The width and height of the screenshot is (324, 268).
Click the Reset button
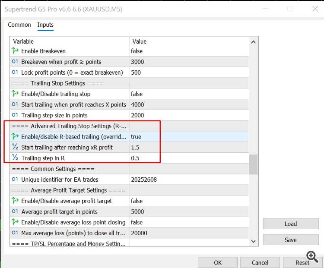302,262
